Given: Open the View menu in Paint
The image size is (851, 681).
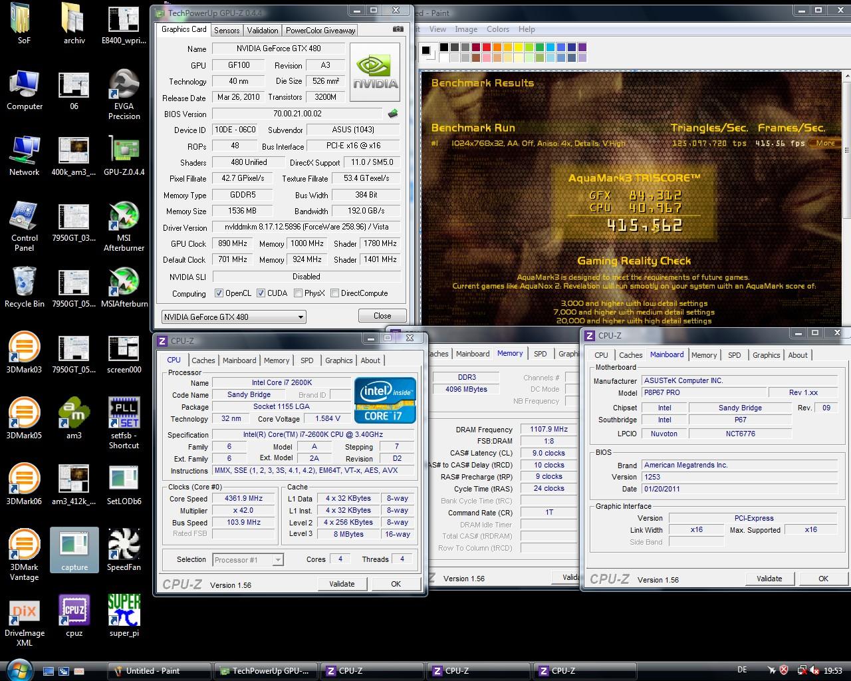Looking at the screenshot, I should 437,29.
